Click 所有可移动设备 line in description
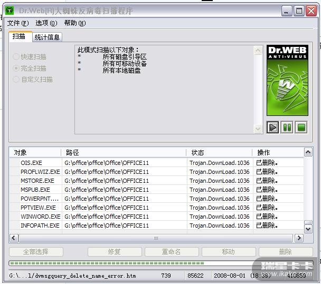Viewport: 321px width, 284px height. point(125,64)
